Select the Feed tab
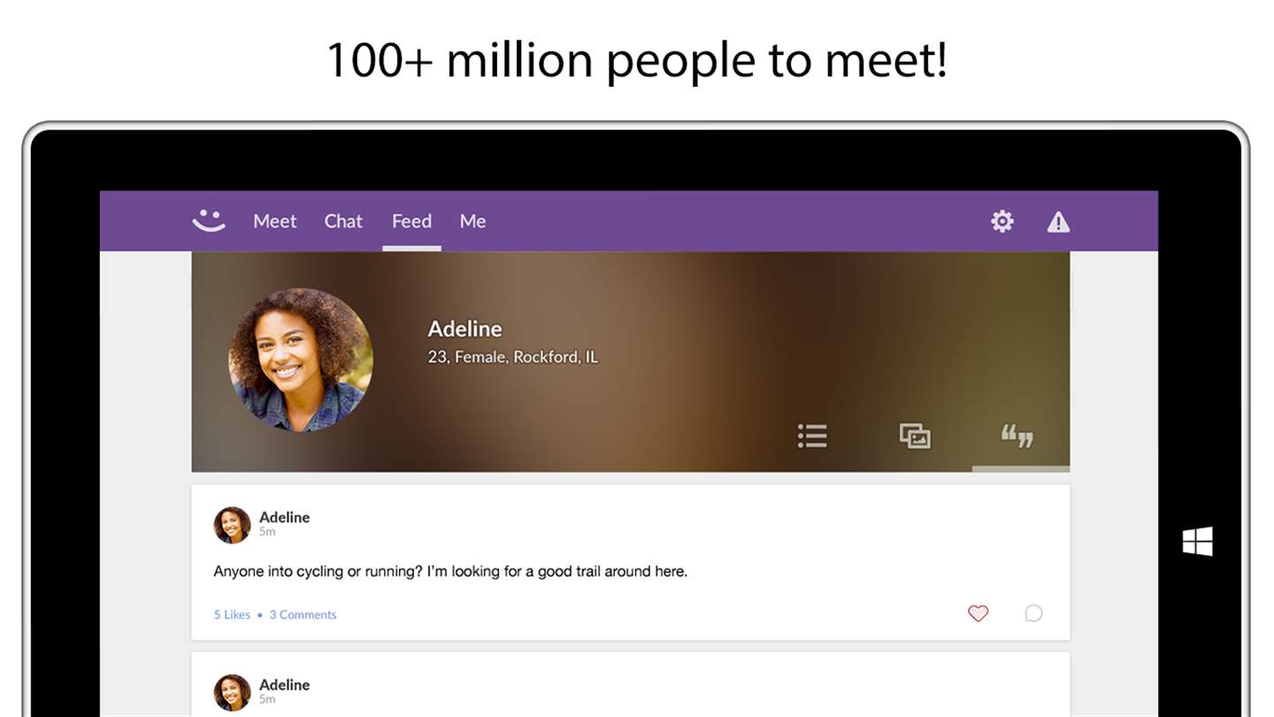The height and width of the screenshot is (717, 1274). pyautogui.click(x=412, y=221)
